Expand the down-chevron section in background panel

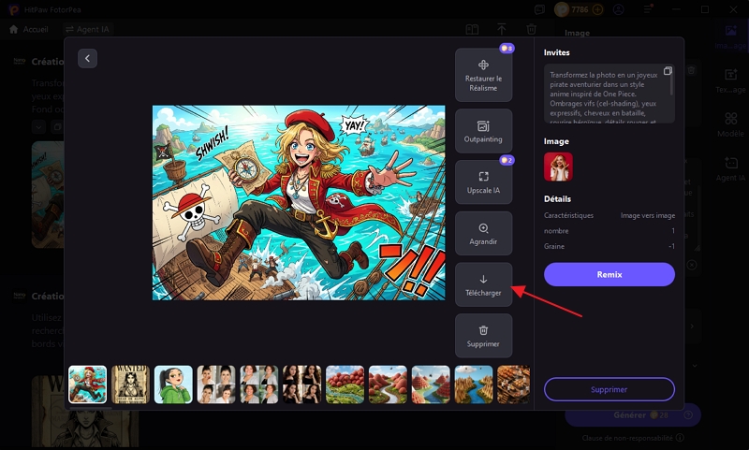(x=695, y=366)
